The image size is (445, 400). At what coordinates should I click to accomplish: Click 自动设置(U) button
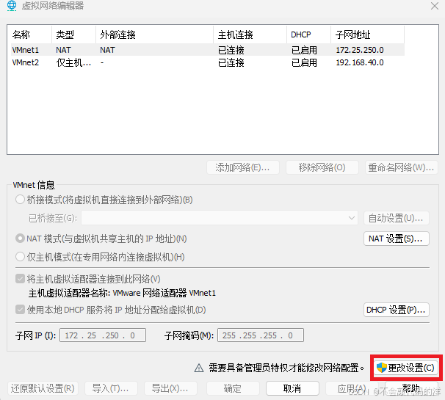pyautogui.click(x=397, y=218)
